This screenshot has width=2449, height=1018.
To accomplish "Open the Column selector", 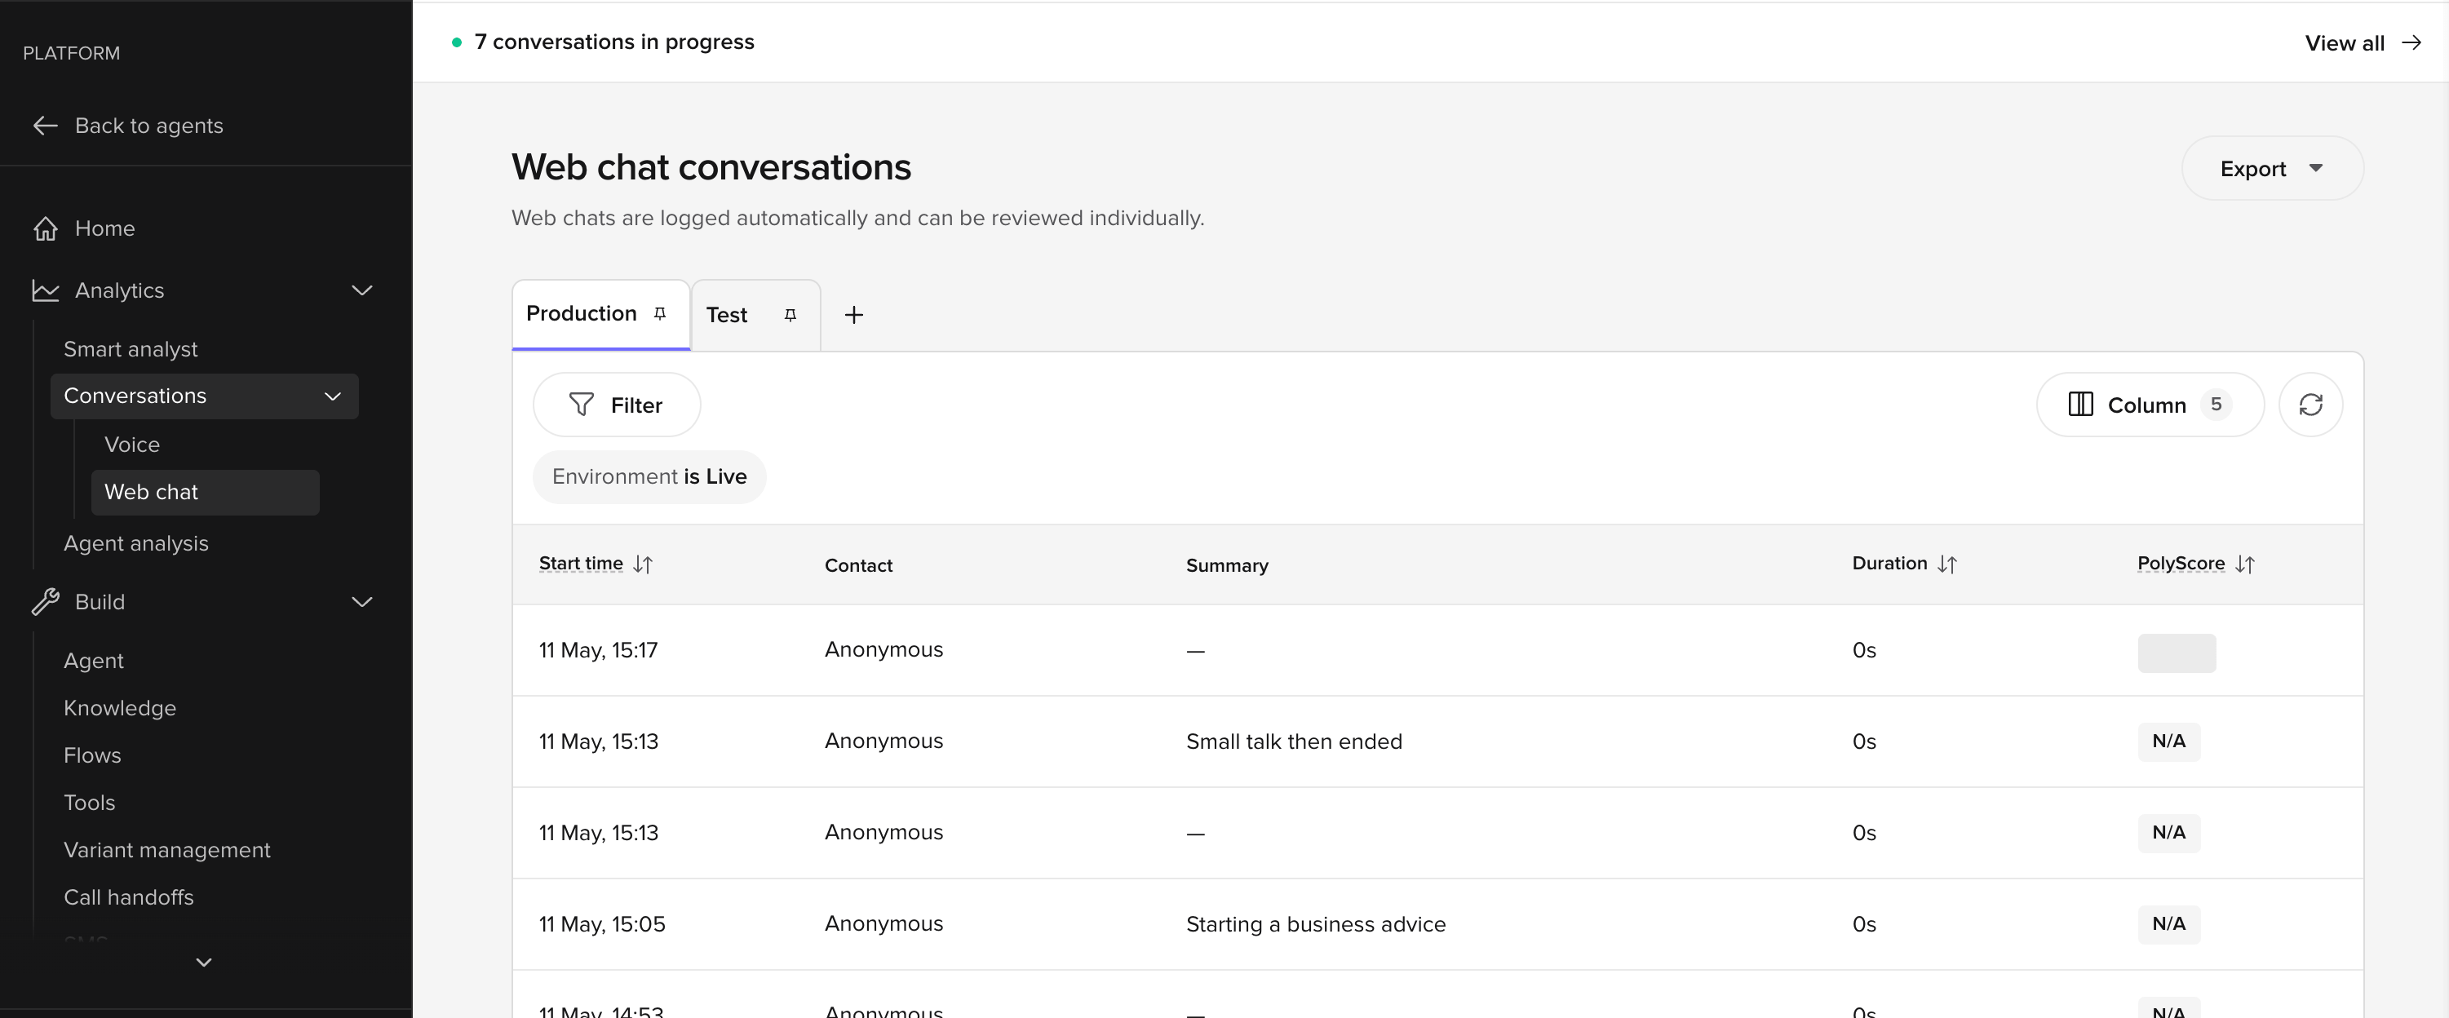I will tap(2150, 405).
